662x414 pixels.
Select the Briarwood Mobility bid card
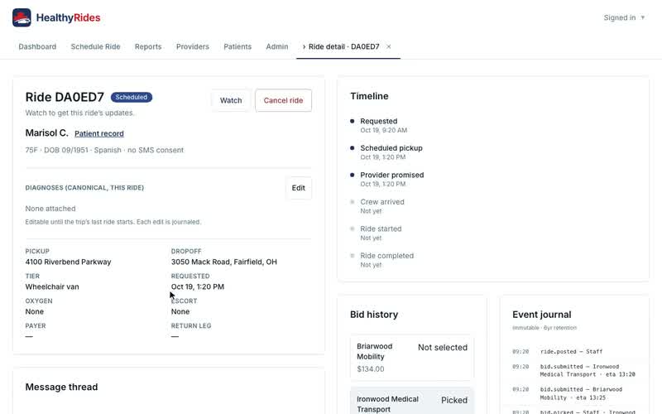[411, 358]
